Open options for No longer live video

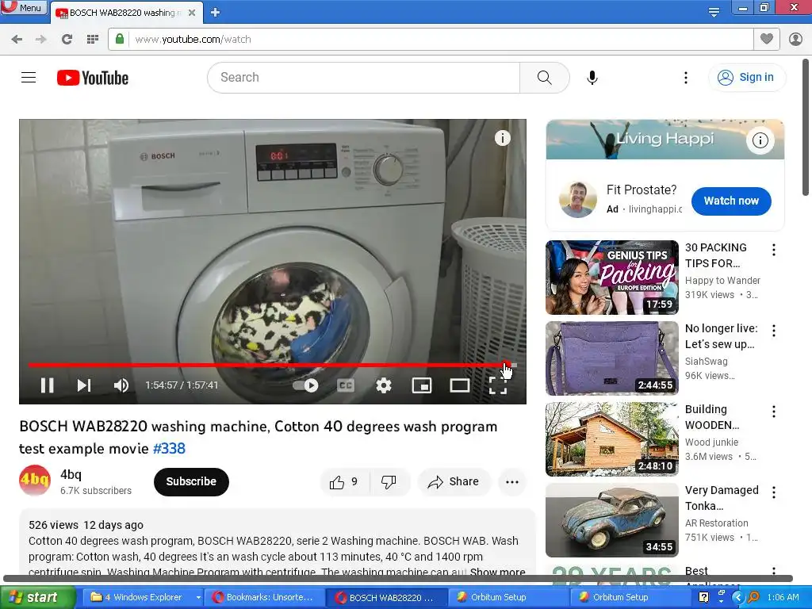774,331
